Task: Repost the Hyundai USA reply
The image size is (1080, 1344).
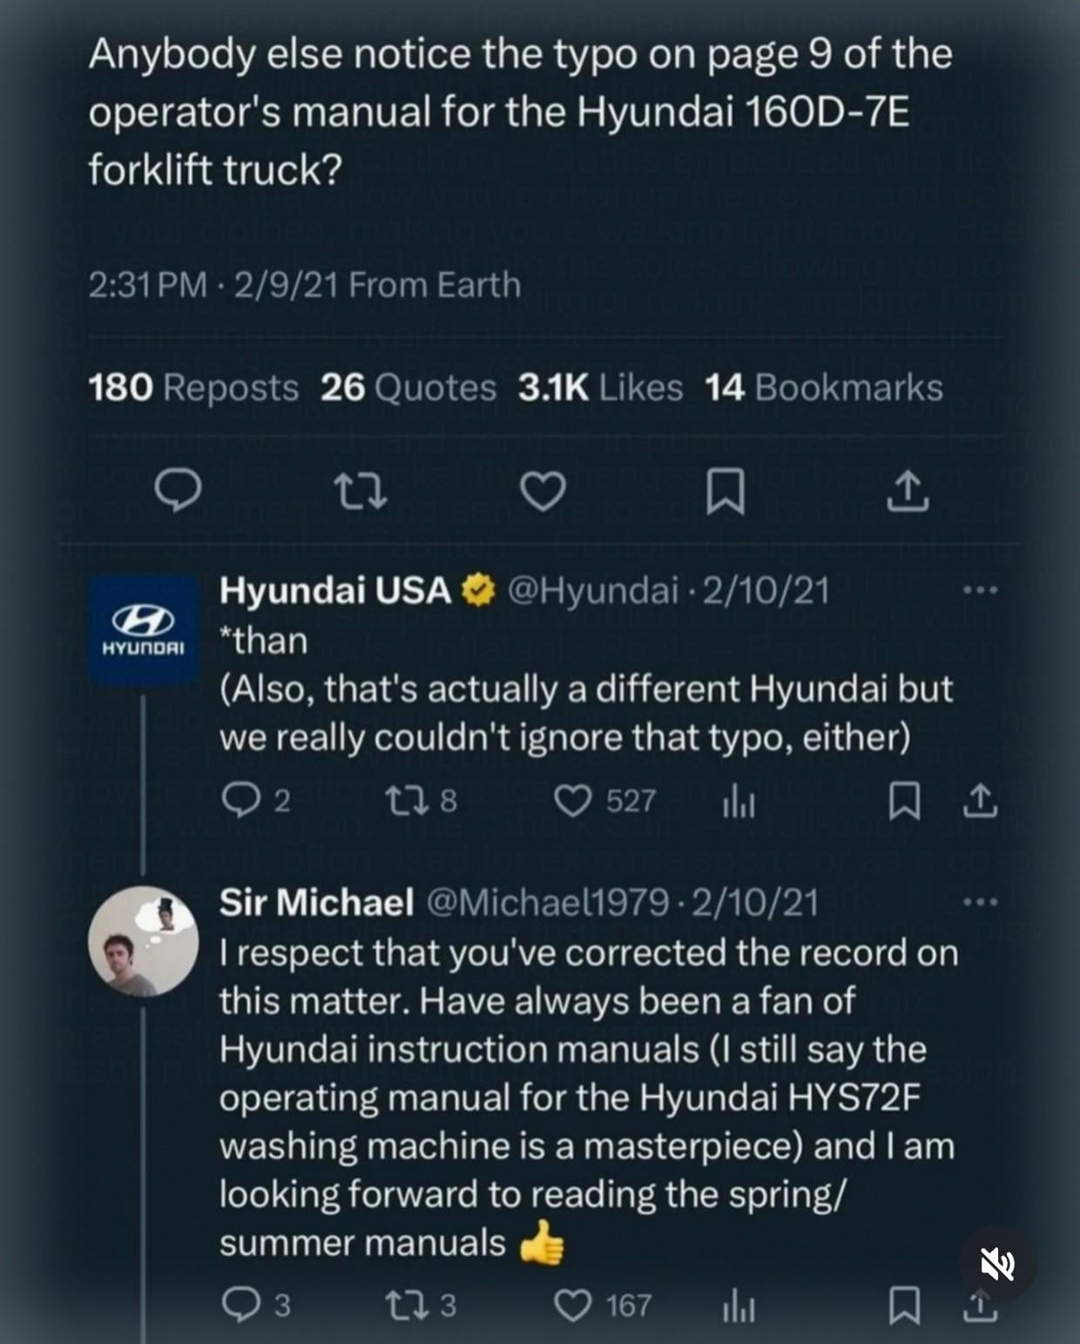Action: pyautogui.click(x=404, y=800)
